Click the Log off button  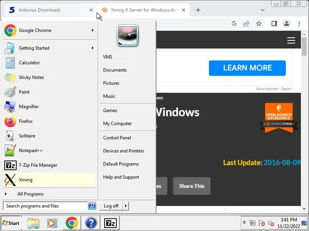(111, 206)
